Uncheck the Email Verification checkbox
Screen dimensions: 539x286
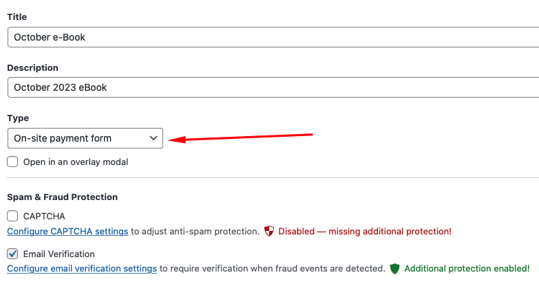(x=12, y=253)
